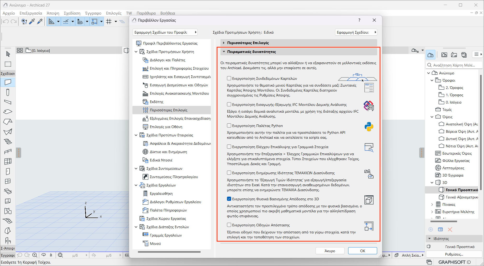Select the syringe inject parameters icon
Viewport: 484px width, 266px height.
[x=40, y=22]
